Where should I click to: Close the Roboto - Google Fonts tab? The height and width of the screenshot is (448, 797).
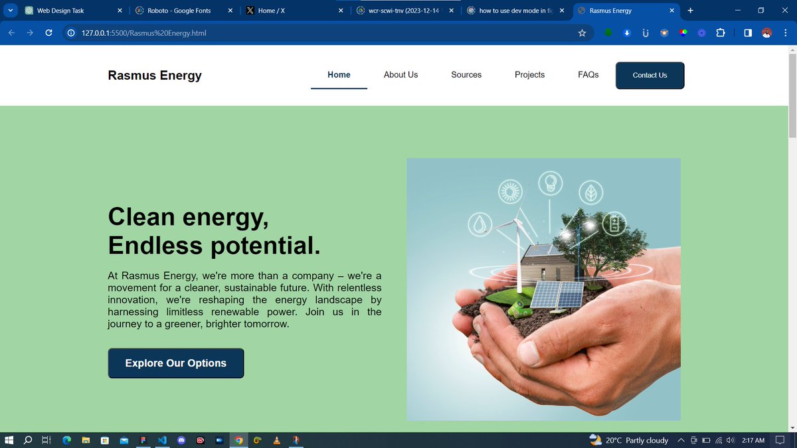230,11
